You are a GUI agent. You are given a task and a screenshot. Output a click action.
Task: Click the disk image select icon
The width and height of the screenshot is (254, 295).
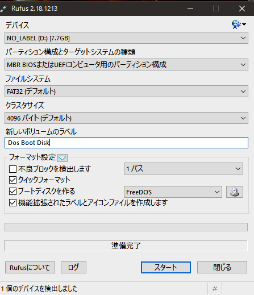tap(235, 192)
